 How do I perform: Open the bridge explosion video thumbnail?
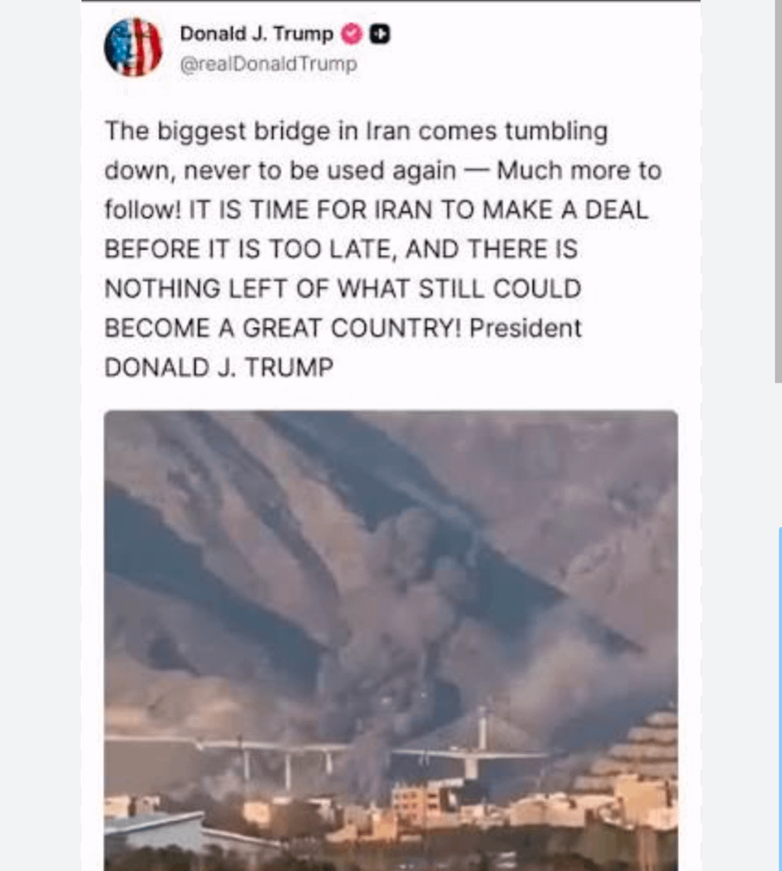click(x=391, y=640)
